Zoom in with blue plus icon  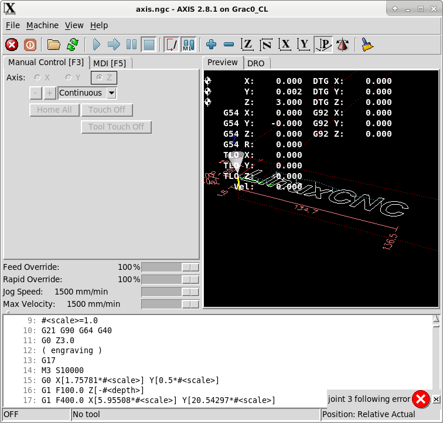(211, 45)
